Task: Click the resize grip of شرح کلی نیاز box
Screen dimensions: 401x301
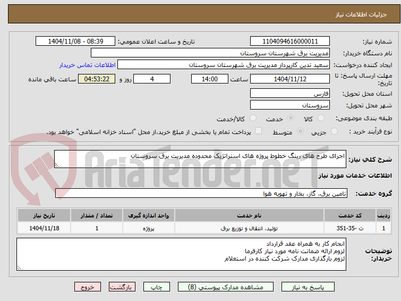Action: pyautogui.click(x=57, y=165)
